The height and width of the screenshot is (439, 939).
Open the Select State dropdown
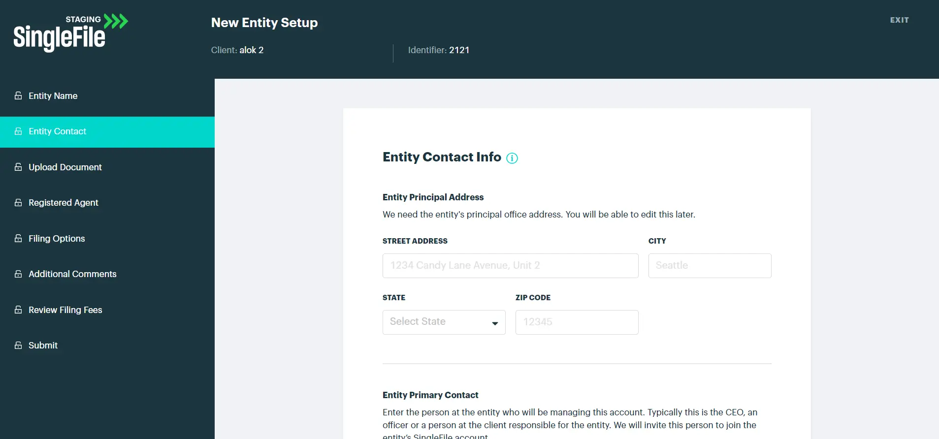pos(444,322)
